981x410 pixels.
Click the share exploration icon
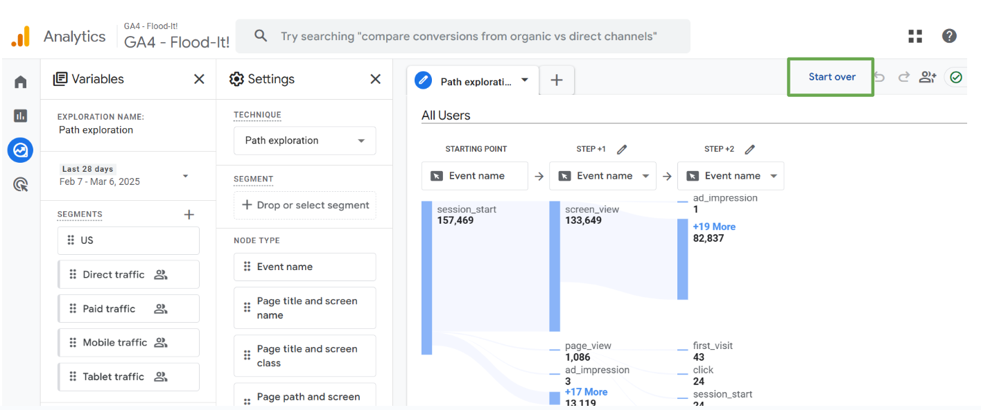[x=928, y=78]
